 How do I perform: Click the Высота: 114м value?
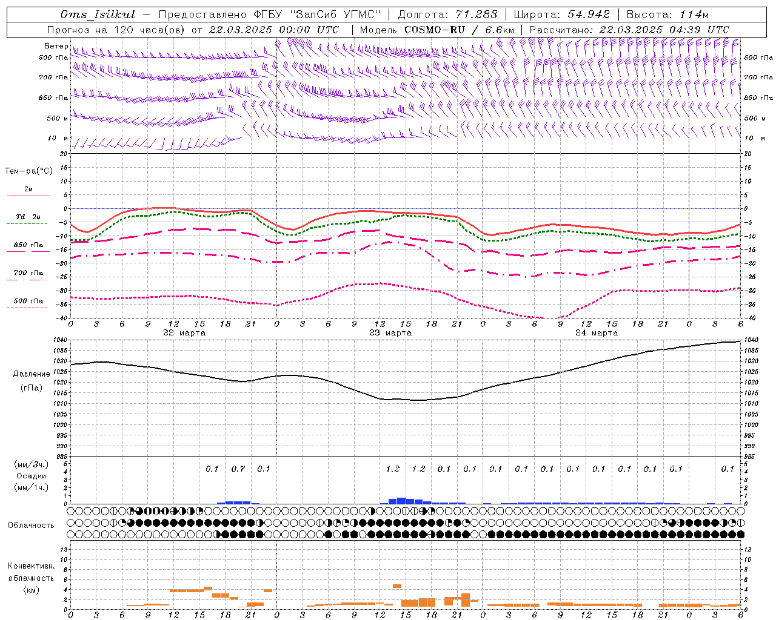667,15
